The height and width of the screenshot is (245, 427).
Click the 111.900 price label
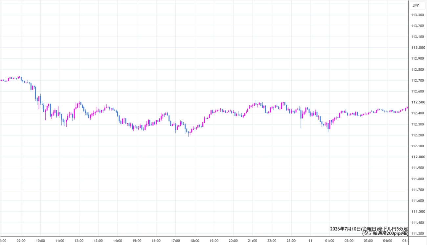click(x=417, y=168)
